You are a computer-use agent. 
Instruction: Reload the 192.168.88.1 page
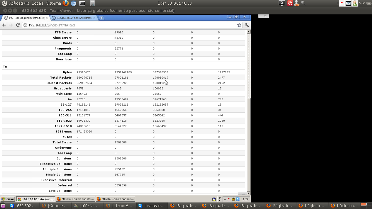[18, 25]
